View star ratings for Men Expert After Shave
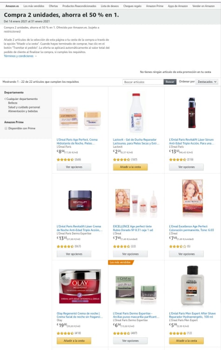This screenshot has height=350, width=221. point(178,333)
